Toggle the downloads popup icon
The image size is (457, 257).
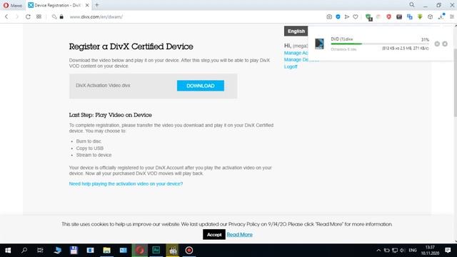click(x=441, y=16)
